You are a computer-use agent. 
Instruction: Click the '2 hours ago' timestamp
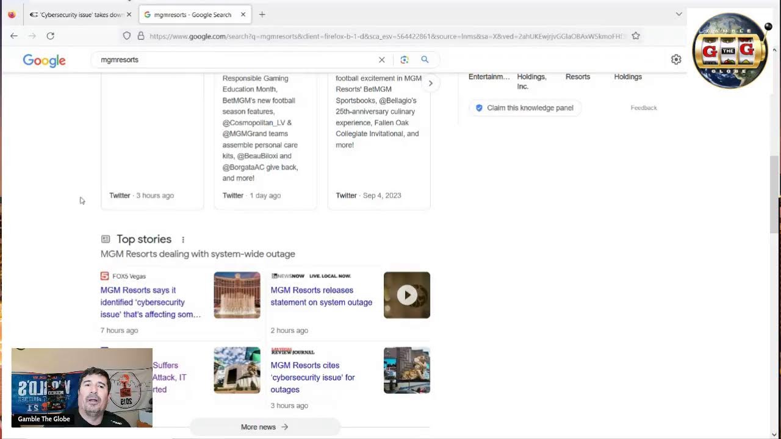[289, 330]
